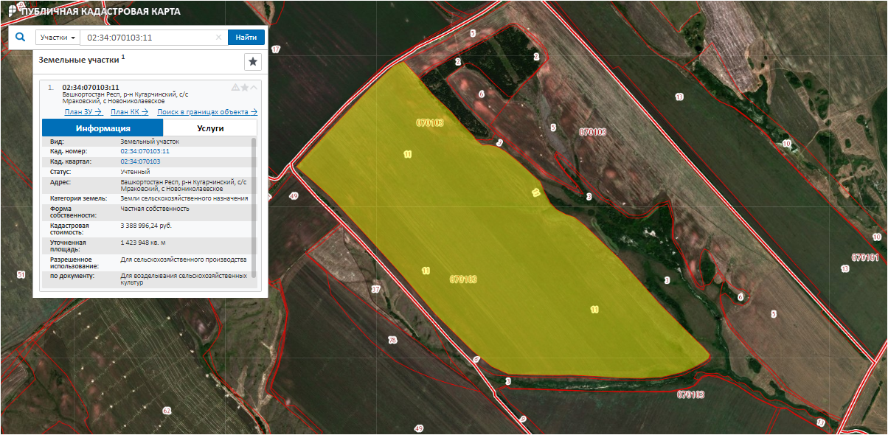Clear the search field with the X

click(x=218, y=38)
